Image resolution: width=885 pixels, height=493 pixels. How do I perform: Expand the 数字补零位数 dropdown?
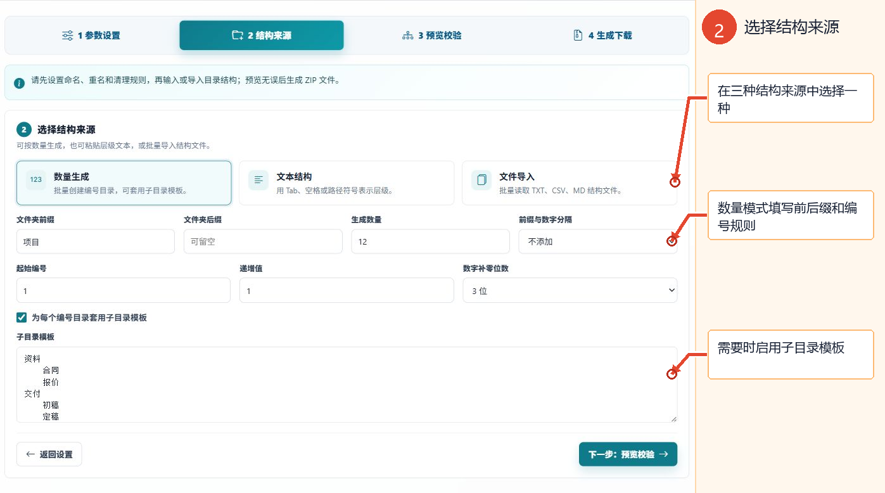coord(570,290)
